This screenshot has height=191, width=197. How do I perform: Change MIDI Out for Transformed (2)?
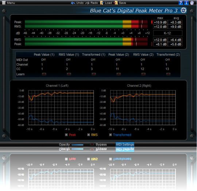click(x=167, y=60)
